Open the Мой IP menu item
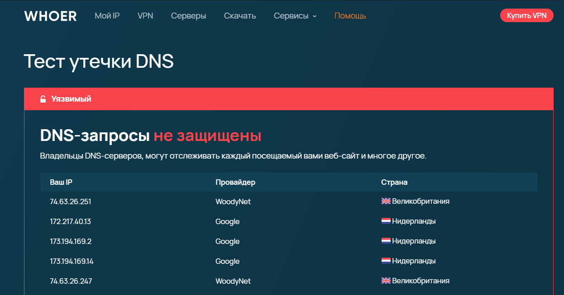Viewport: 564px width, 295px height. (x=107, y=16)
